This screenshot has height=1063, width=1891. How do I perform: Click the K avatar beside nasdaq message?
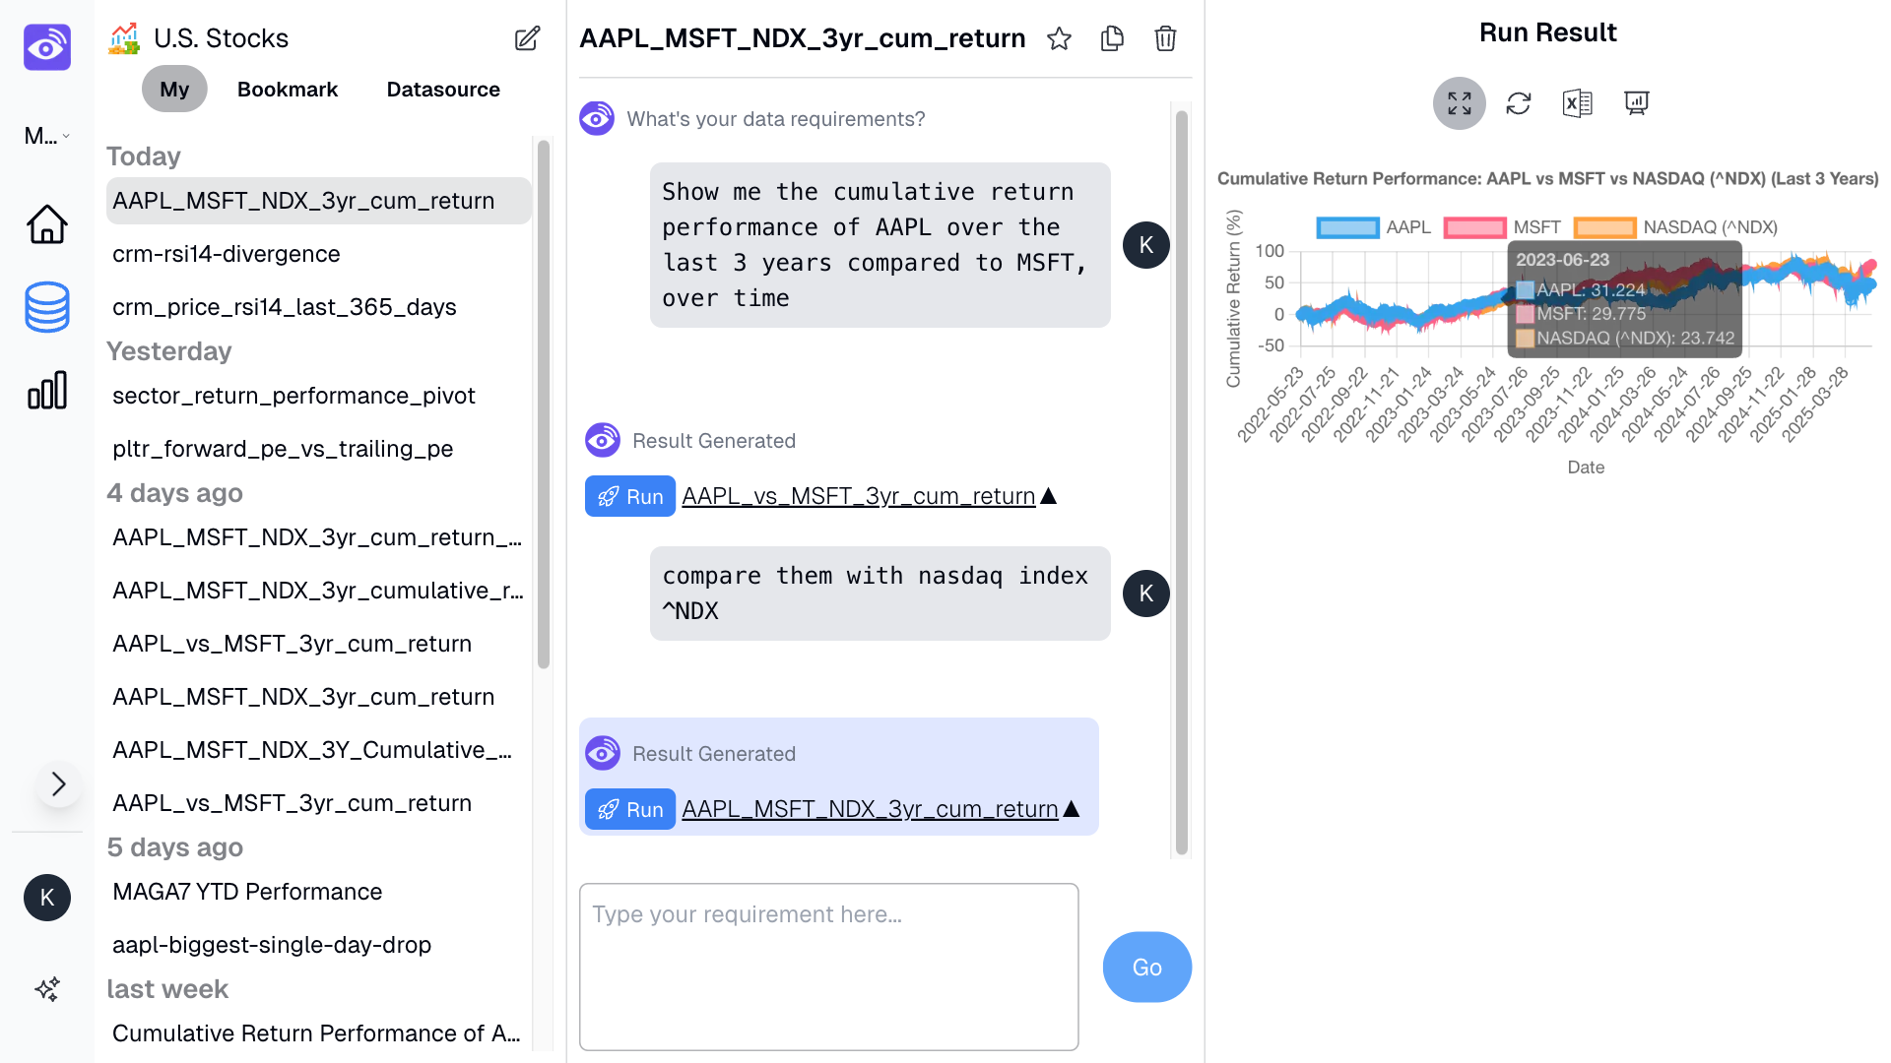[x=1146, y=594]
